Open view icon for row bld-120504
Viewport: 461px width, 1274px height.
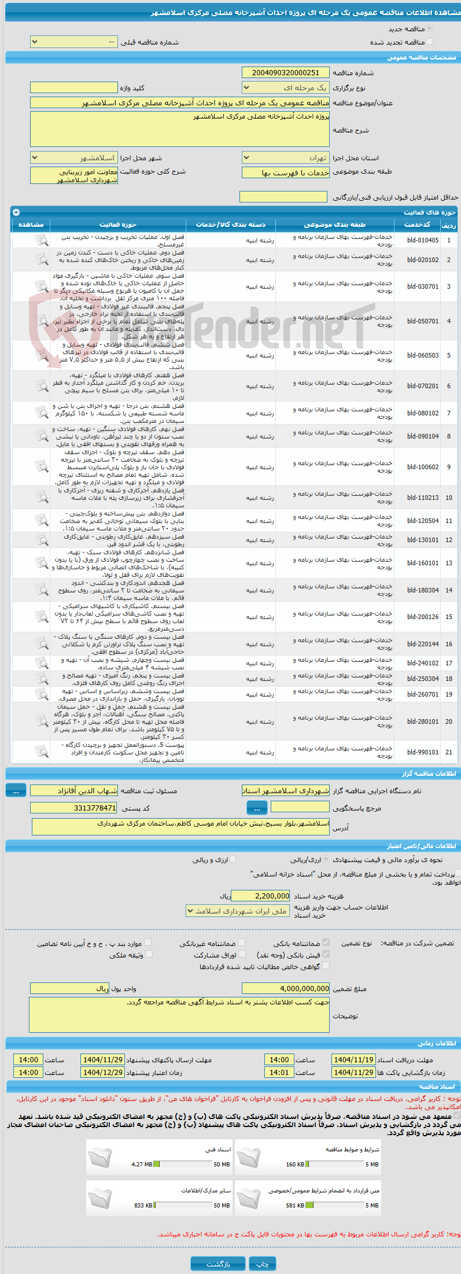(x=42, y=521)
